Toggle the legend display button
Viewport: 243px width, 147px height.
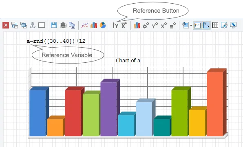197,25
